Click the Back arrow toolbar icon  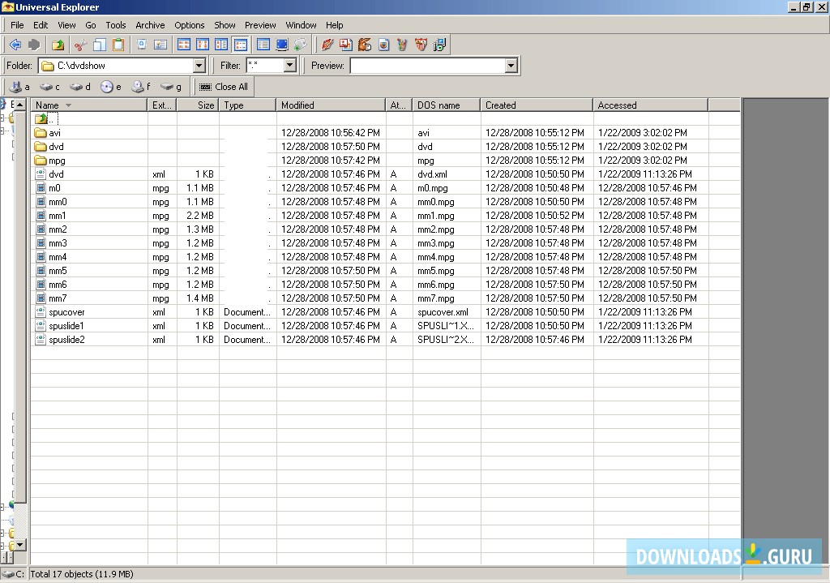pyautogui.click(x=15, y=45)
